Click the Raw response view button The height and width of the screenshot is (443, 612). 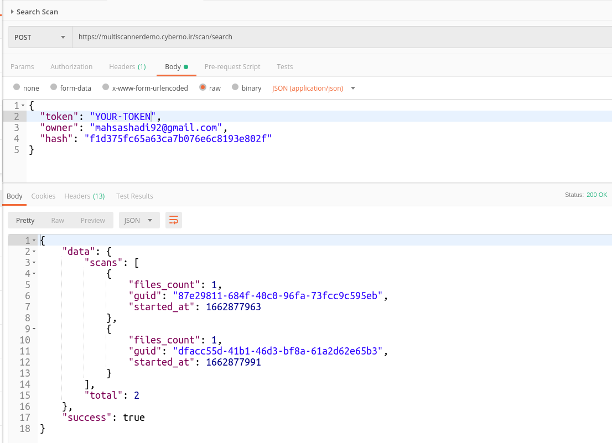pyautogui.click(x=58, y=220)
